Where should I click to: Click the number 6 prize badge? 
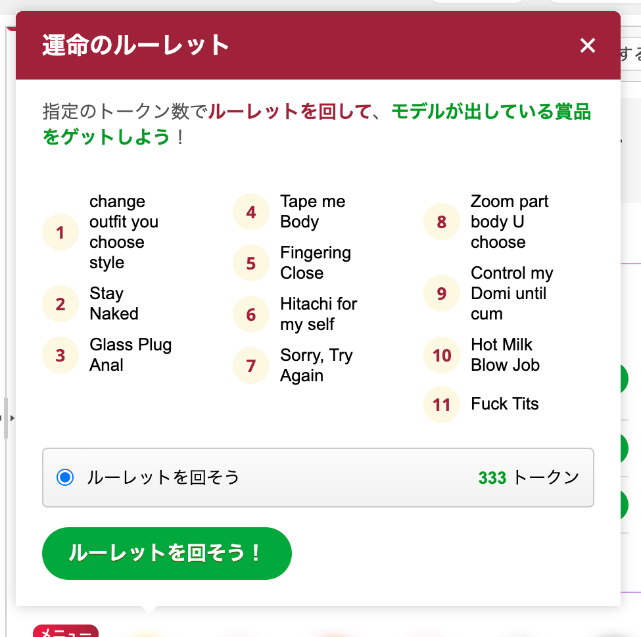coord(251,314)
